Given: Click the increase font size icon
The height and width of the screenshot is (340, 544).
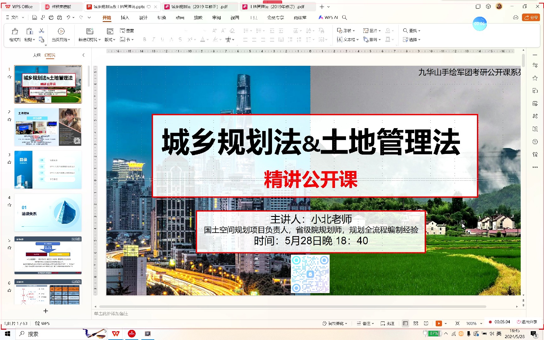Looking at the screenshot, I should tap(214, 31).
